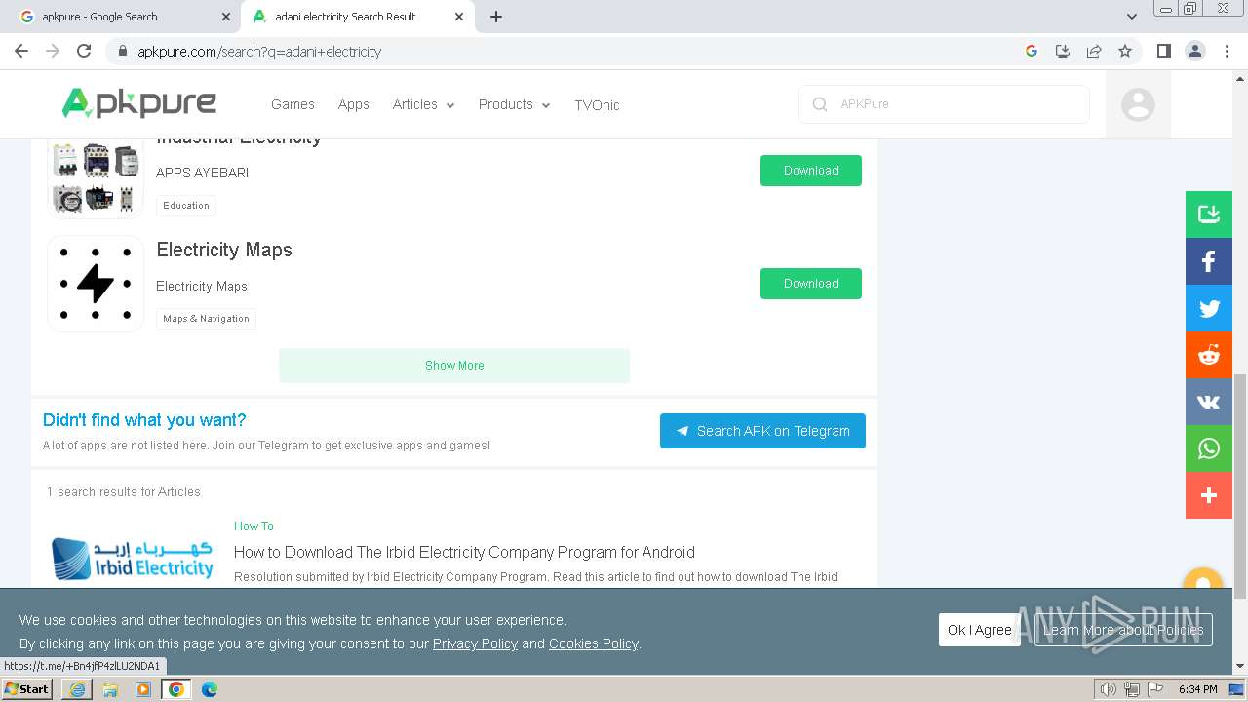Click the orange notification bubble icon

point(1202,579)
